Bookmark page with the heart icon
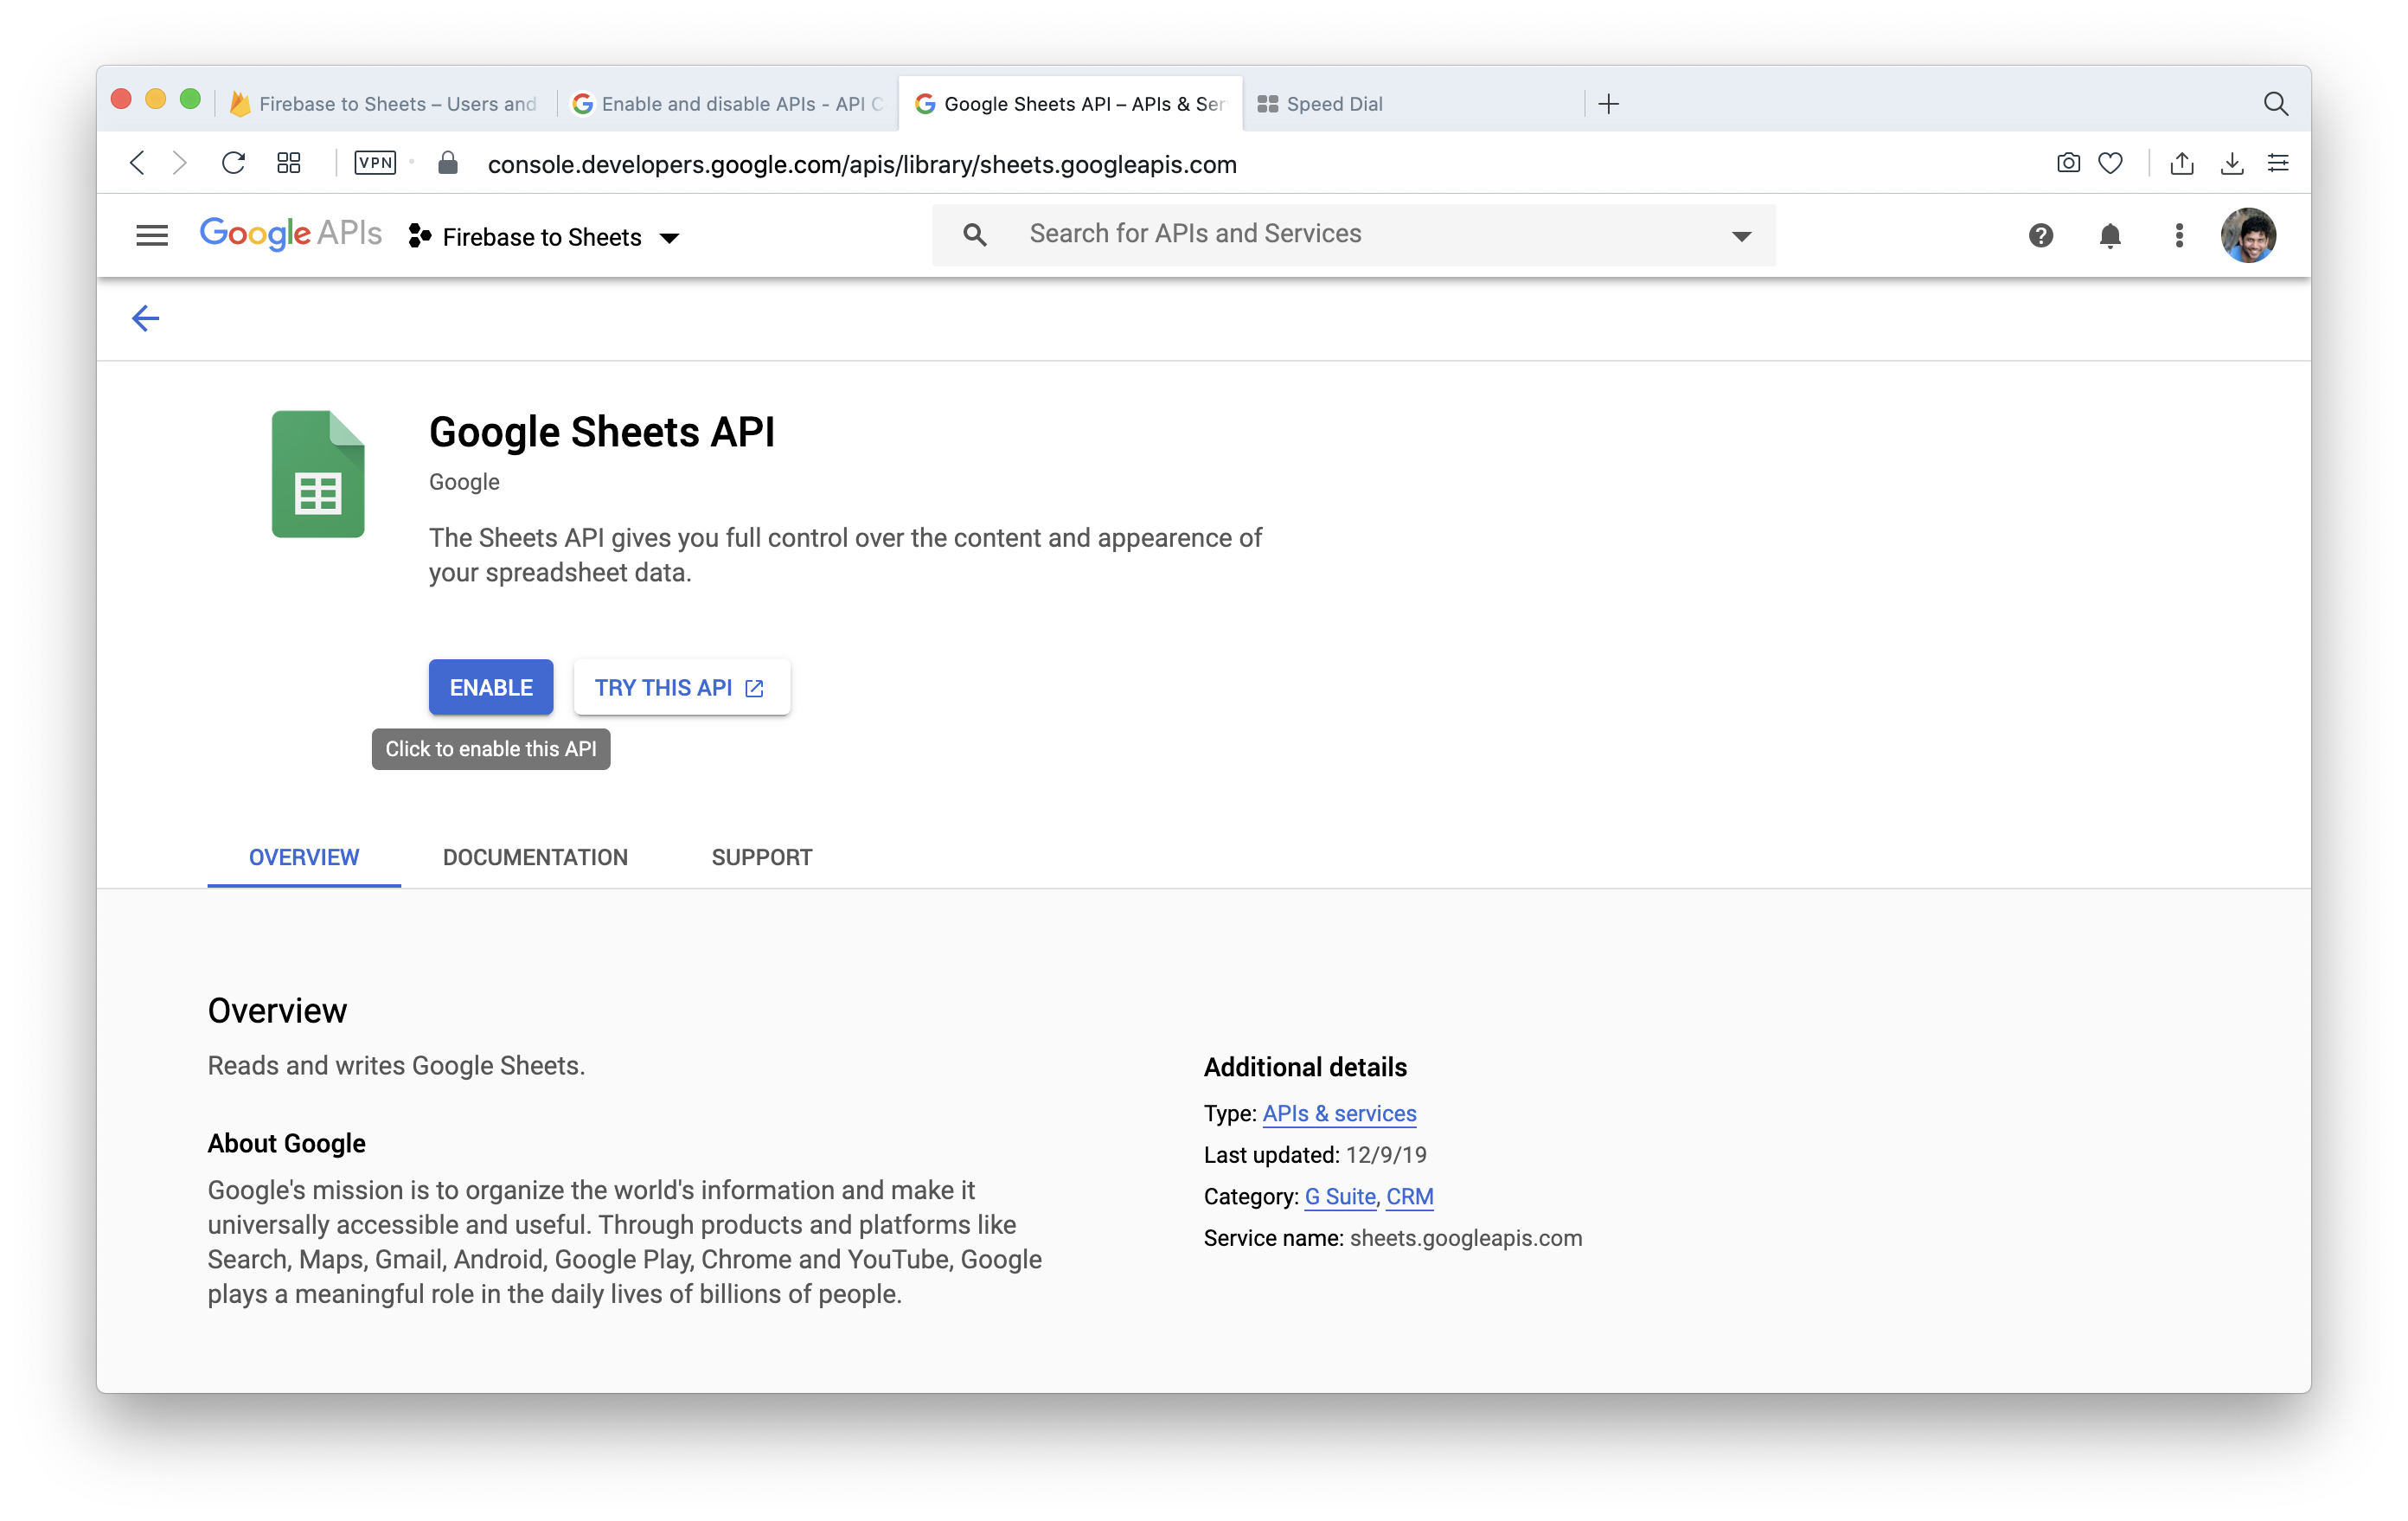This screenshot has width=2408, height=1521. point(2110,163)
